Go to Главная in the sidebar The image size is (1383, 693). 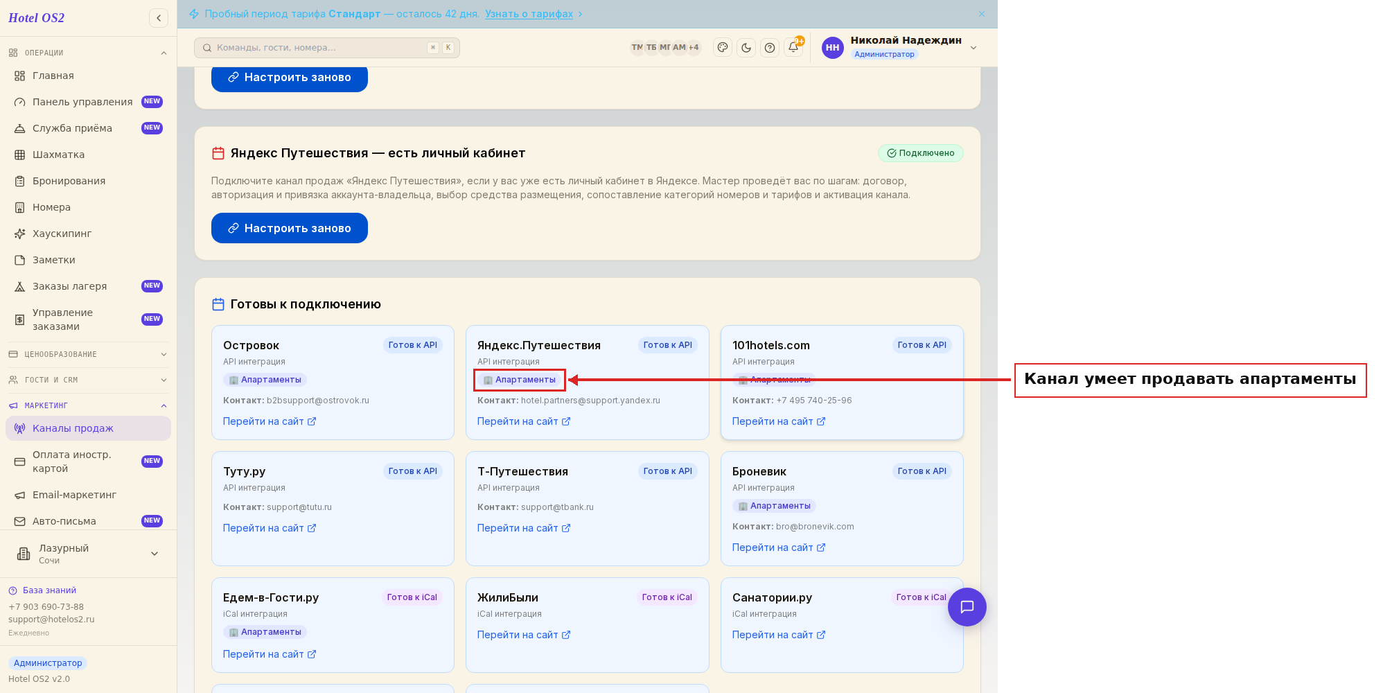[88, 76]
